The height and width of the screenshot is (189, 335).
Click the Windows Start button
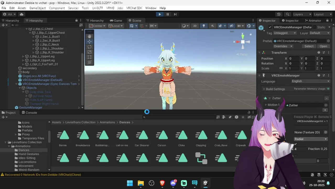tap(130, 183)
